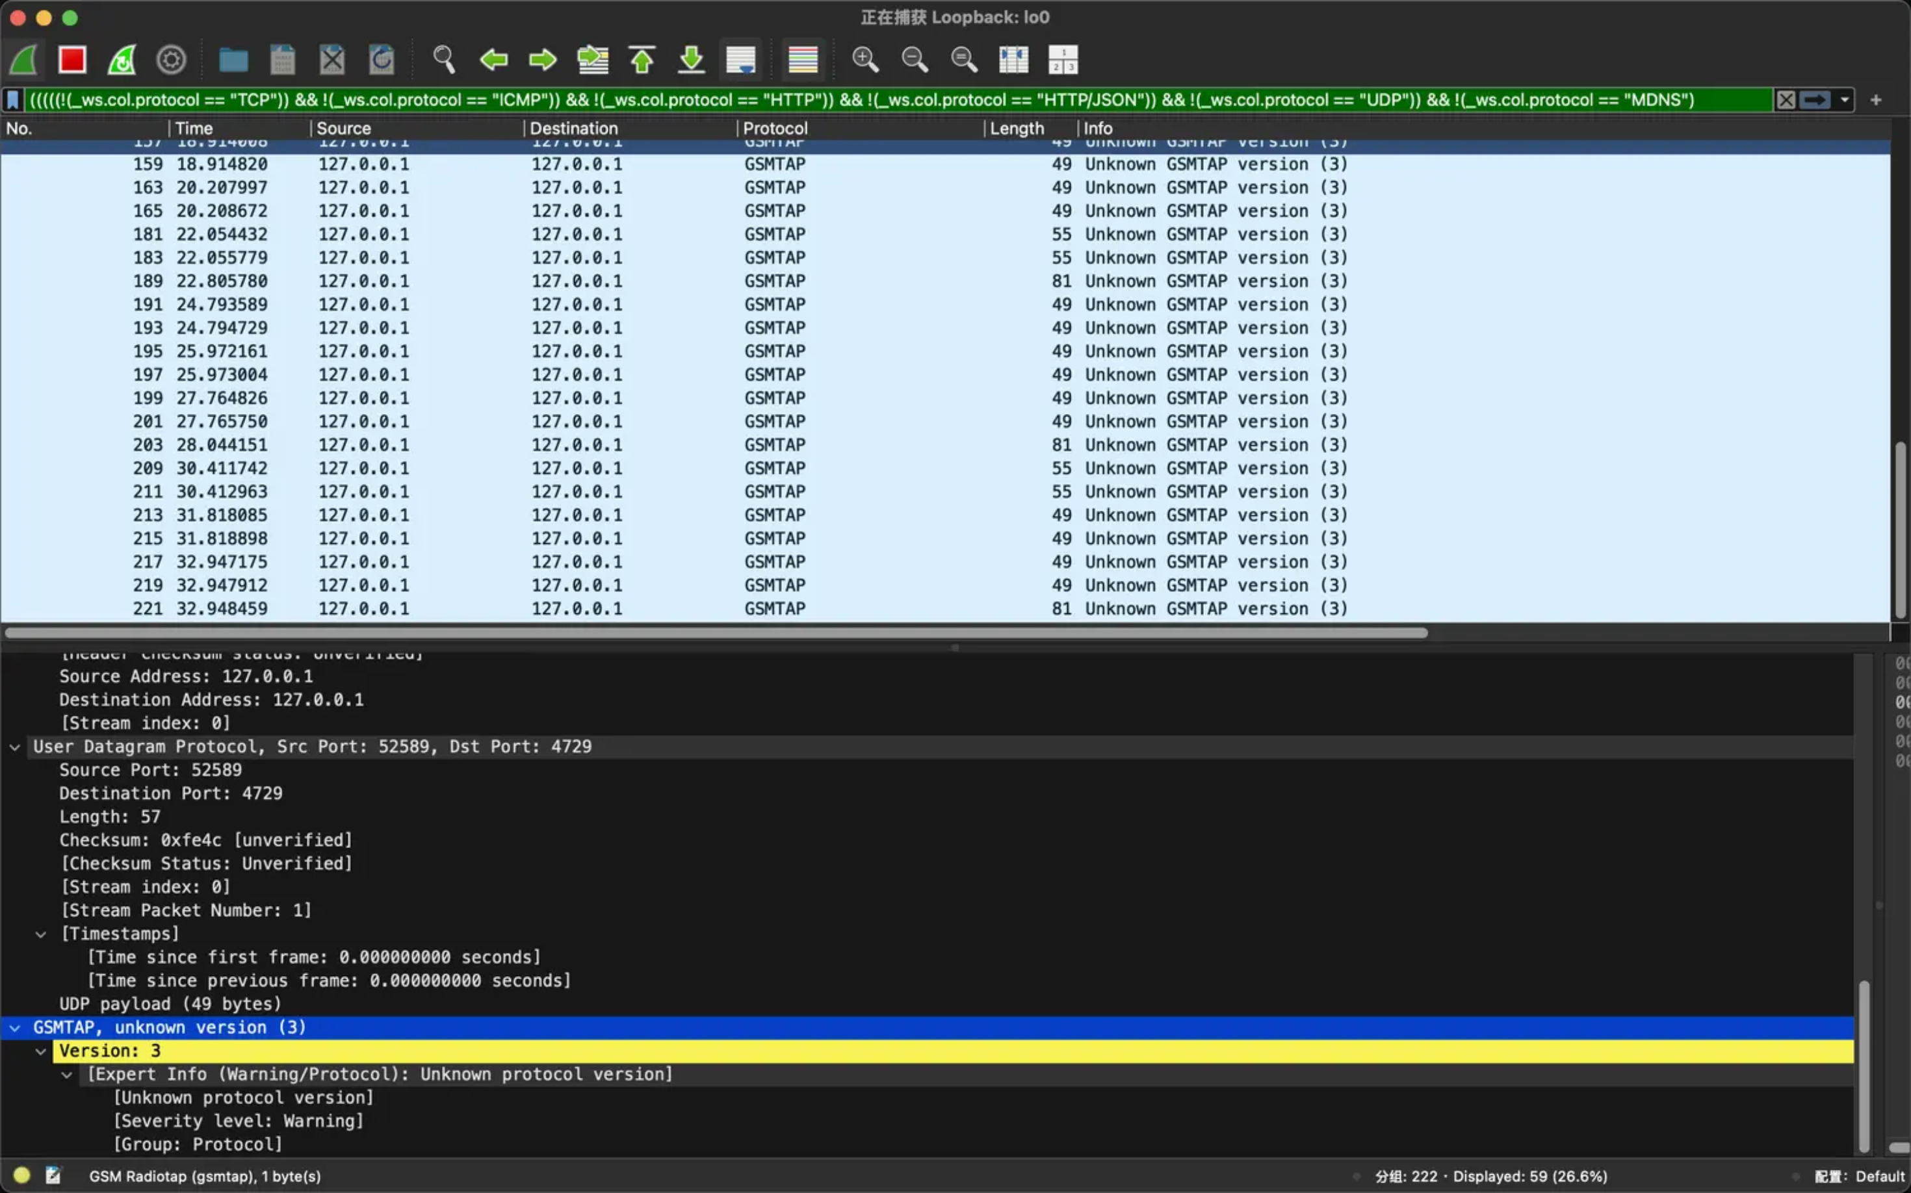Select packet 221 in the list
Image resolution: width=1911 pixels, height=1193 pixels.
click(x=946, y=609)
